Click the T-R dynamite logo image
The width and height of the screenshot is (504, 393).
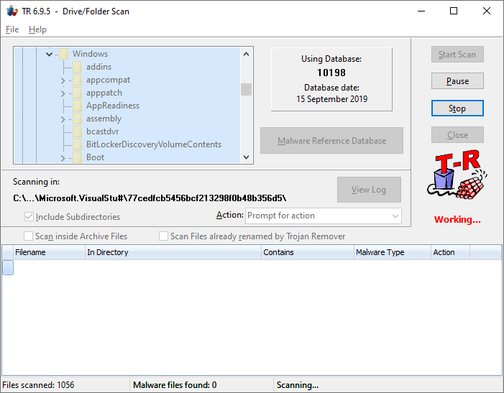(x=457, y=175)
